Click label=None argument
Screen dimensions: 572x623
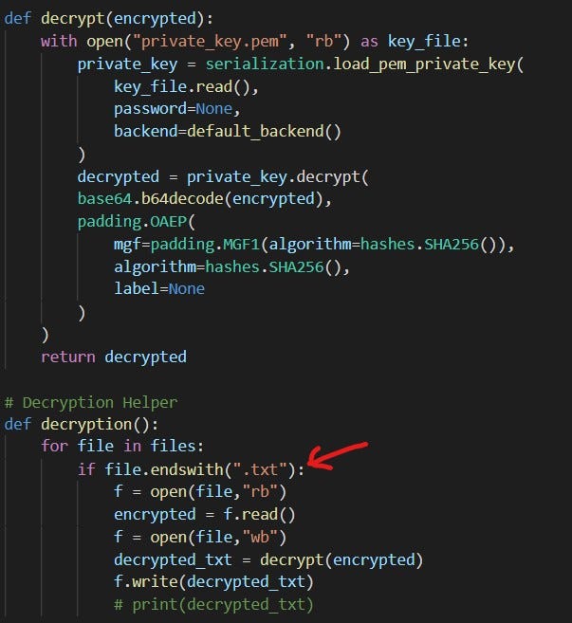pyautogui.click(x=159, y=289)
